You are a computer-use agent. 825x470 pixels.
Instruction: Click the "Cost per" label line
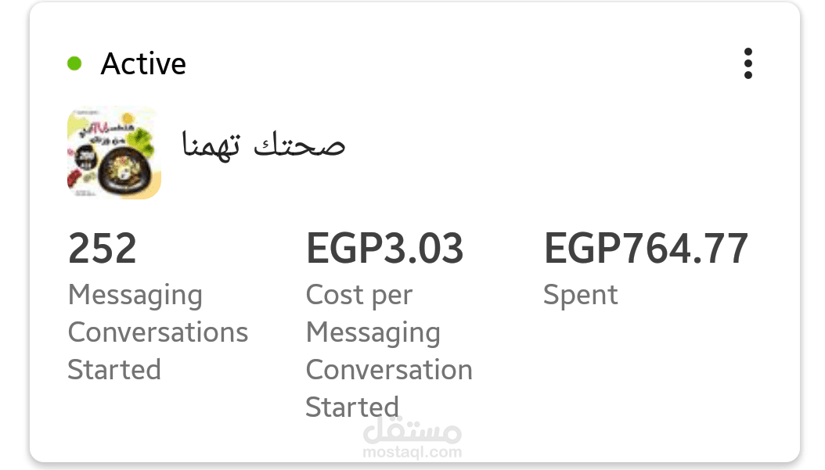(x=358, y=295)
